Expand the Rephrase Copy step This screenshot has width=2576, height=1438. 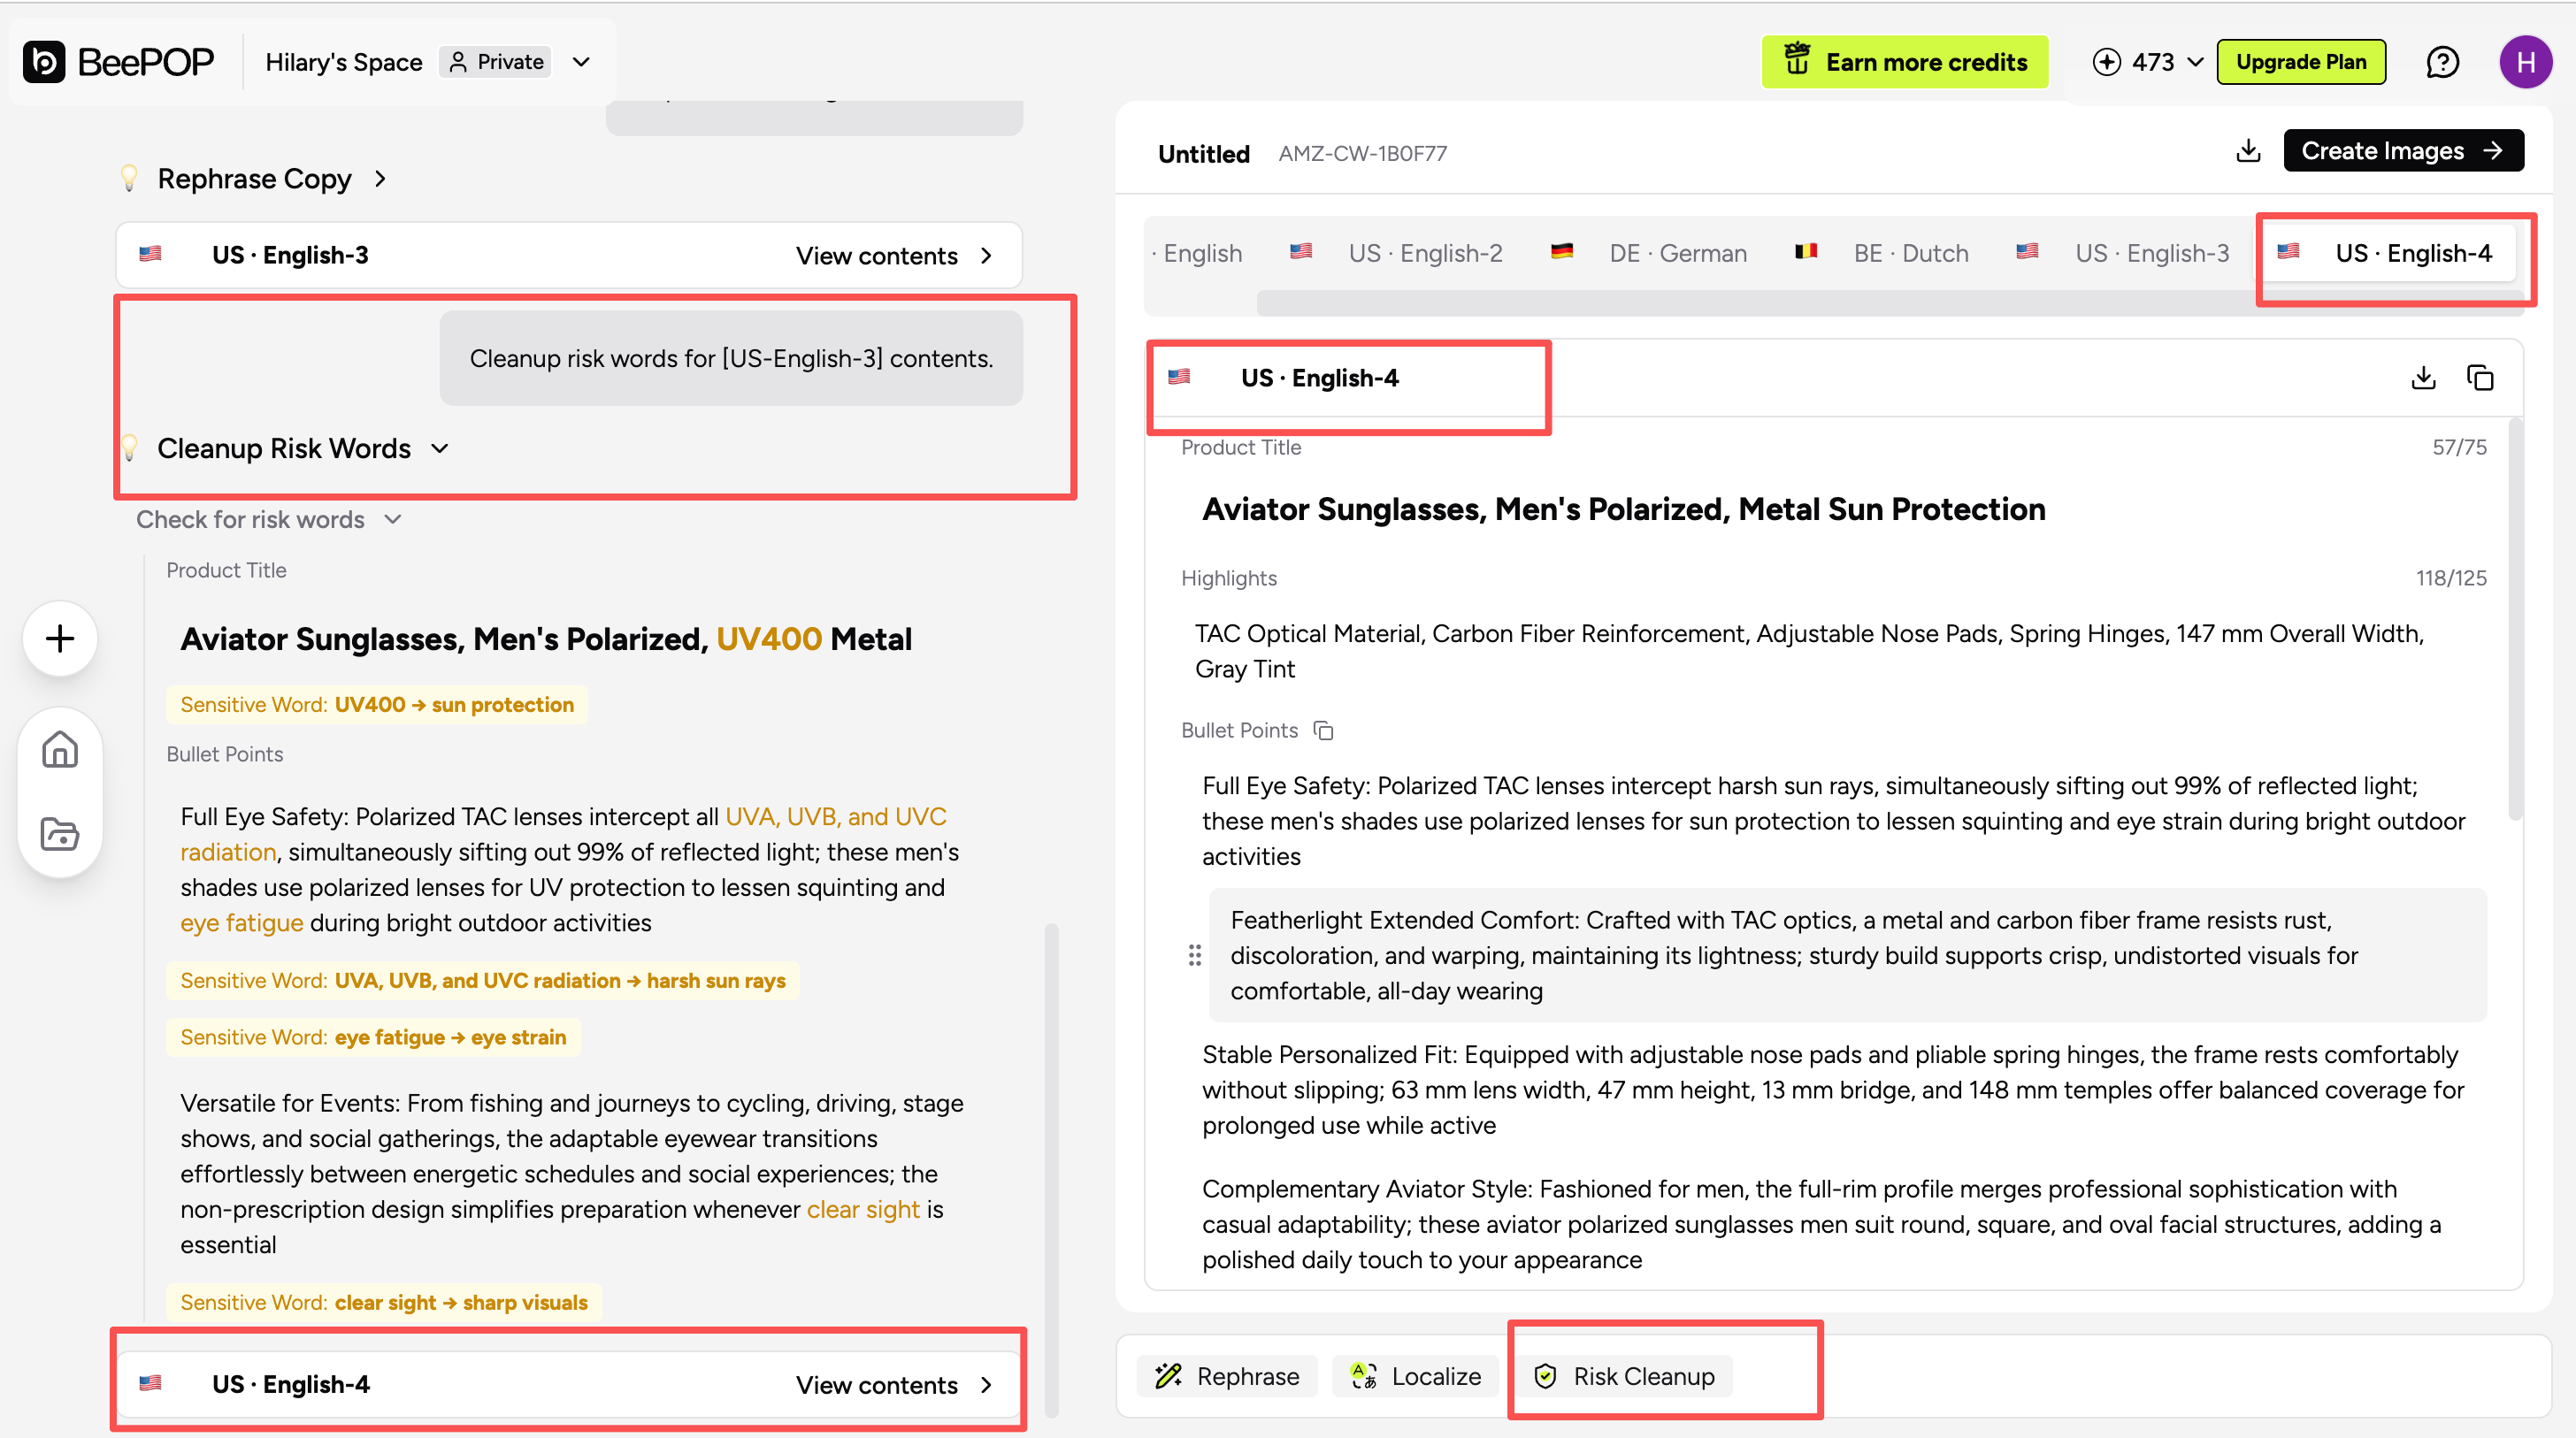tap(380, 179)
